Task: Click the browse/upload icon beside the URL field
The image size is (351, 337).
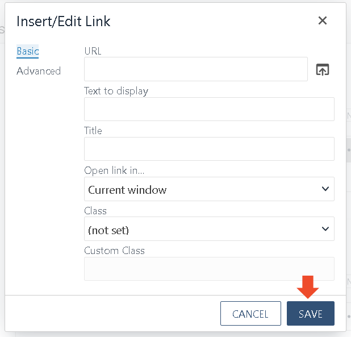Action: pos(323,69)
